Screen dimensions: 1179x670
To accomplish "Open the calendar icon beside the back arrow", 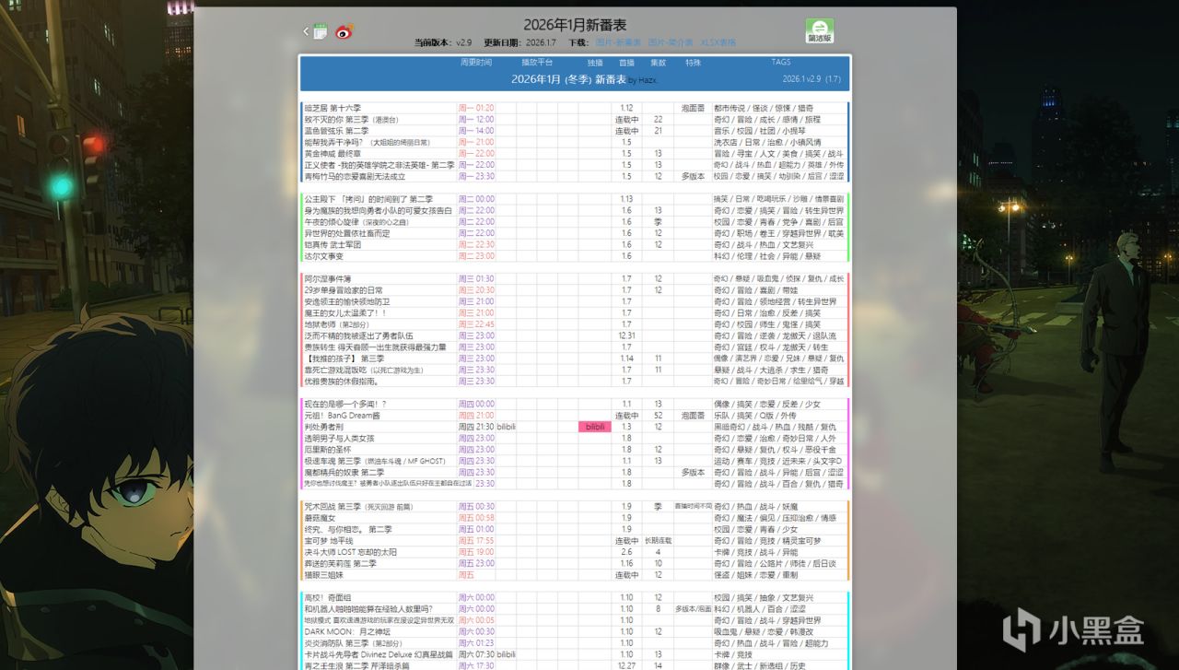I will (320, 31).
